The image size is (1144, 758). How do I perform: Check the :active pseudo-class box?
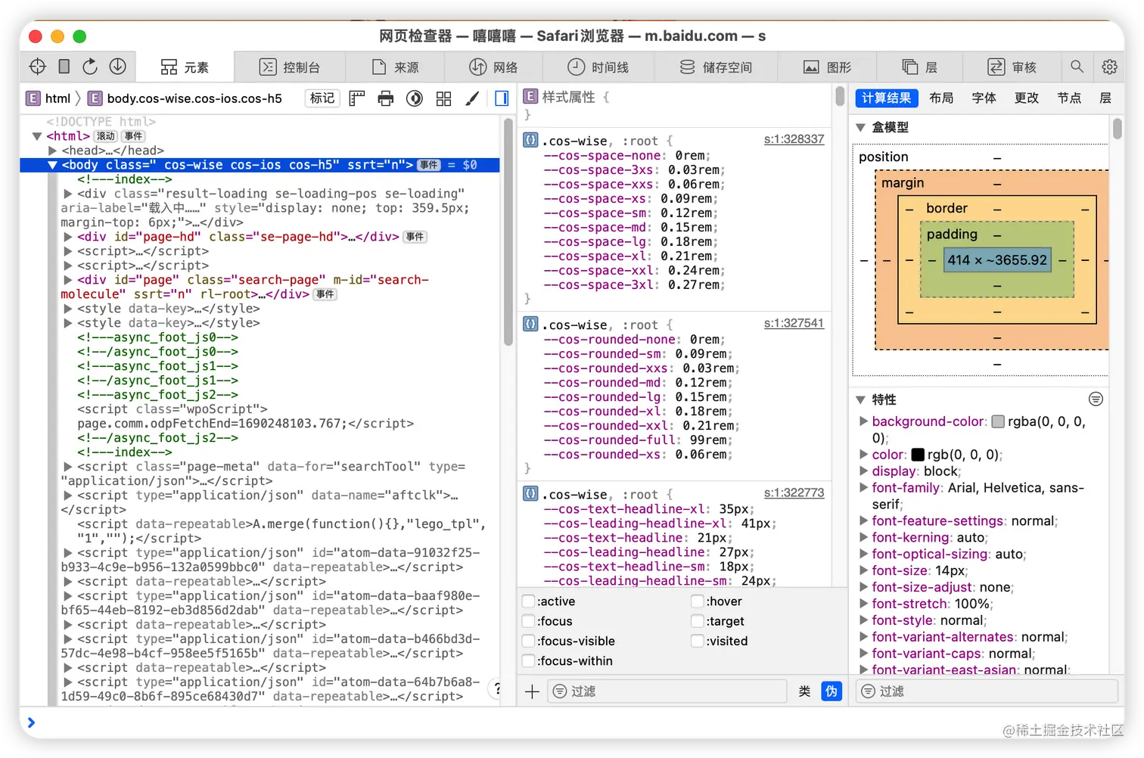tap(529, 601)
